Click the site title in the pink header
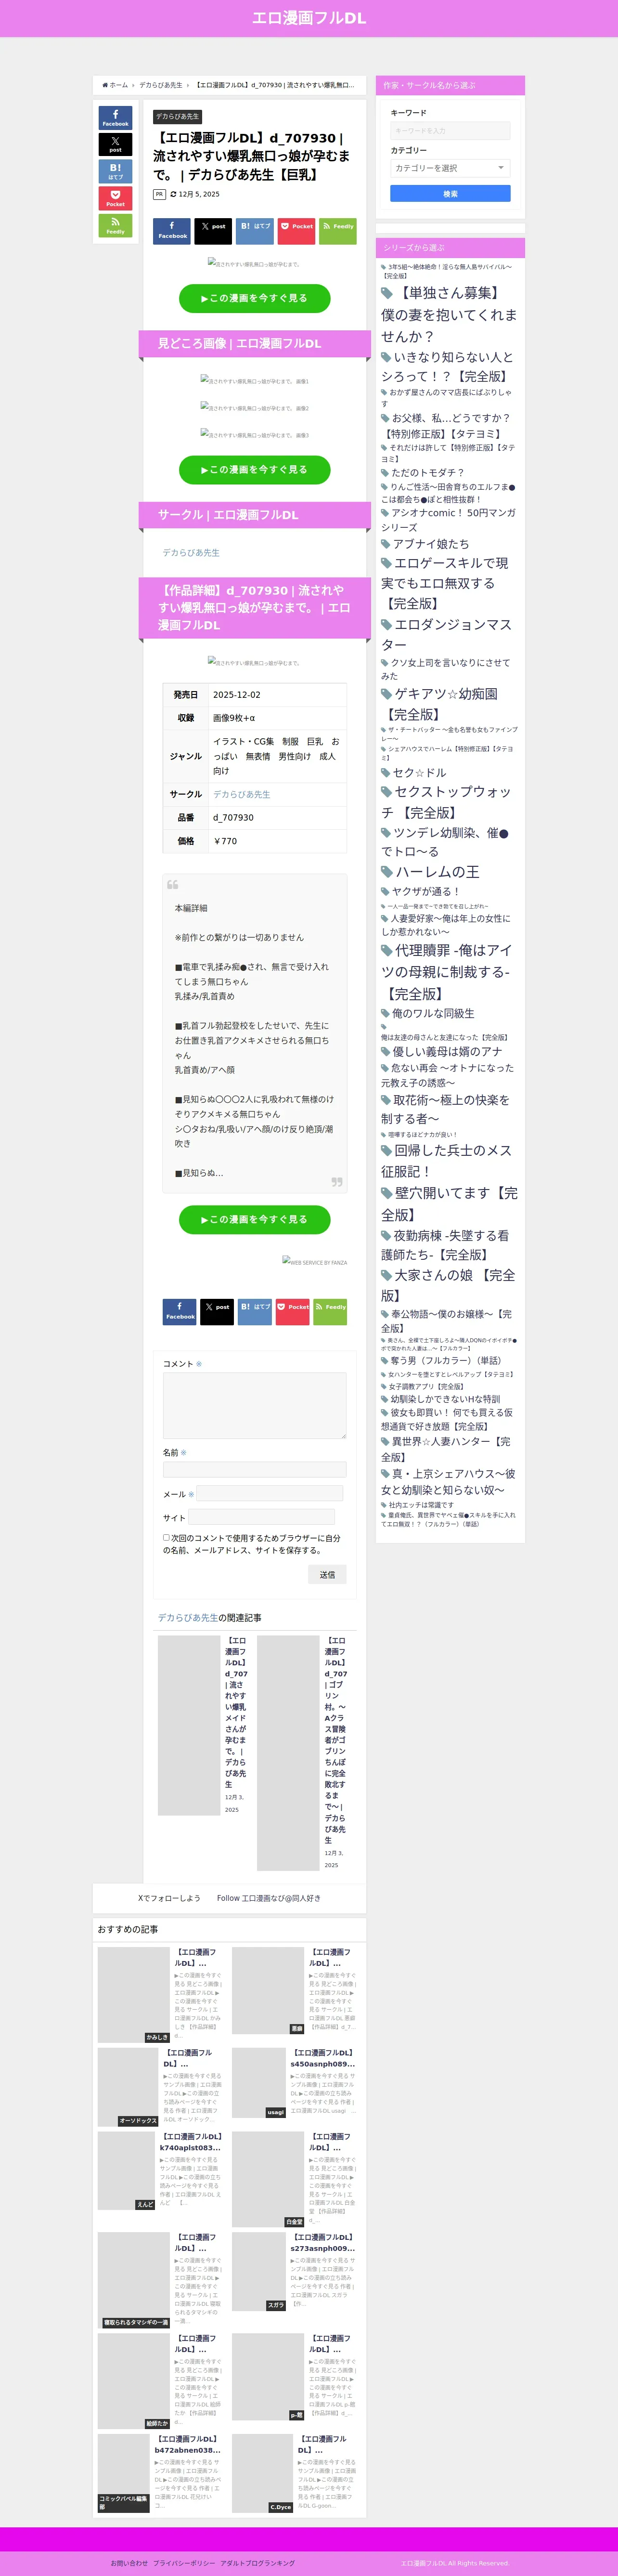Screen dimensions: 618x2576 click(x=309, y=18)
